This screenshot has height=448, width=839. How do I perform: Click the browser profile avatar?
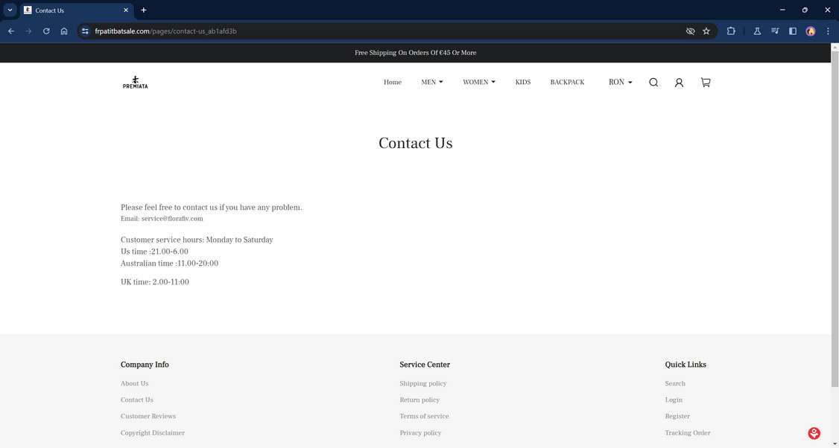810,31
